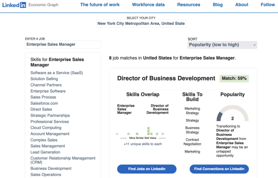Viewport: 278px width, 178px height.
Task: Select the Software as a Service skill
Action: pos(56,73)
